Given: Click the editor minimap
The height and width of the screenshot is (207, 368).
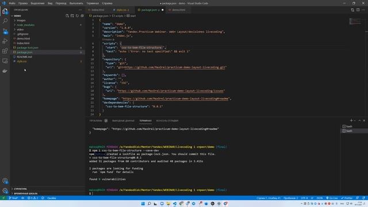Looking at the screenshot, I should pos(355,22).
